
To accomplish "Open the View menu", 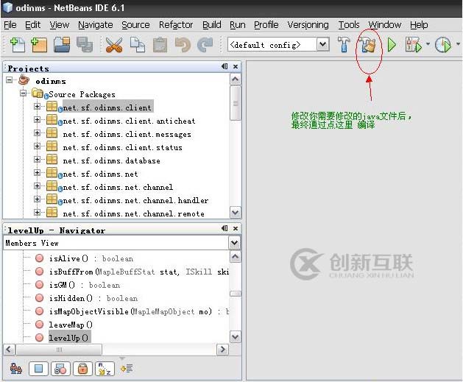I will 60,25.
